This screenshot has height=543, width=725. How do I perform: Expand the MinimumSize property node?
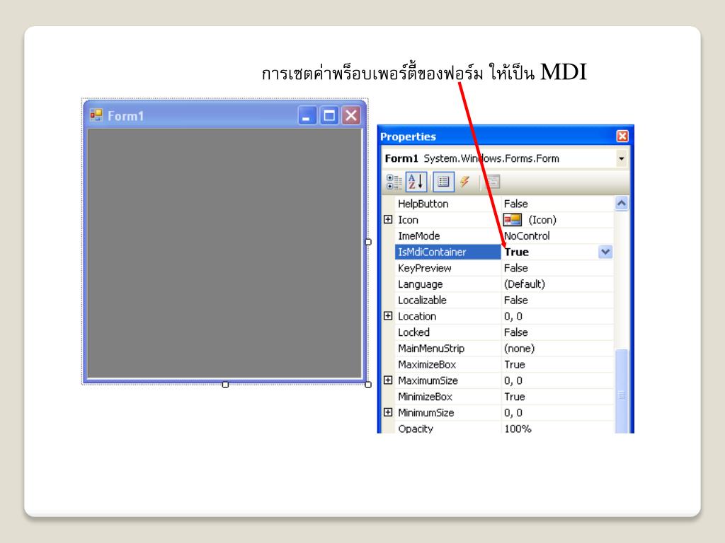pyautogui.click(x=388, y=413)
